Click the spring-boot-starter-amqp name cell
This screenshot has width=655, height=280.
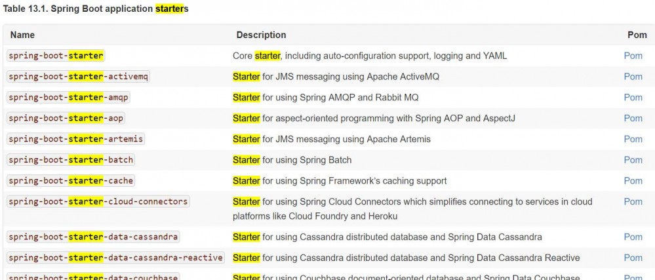click(x=69, y=98)
